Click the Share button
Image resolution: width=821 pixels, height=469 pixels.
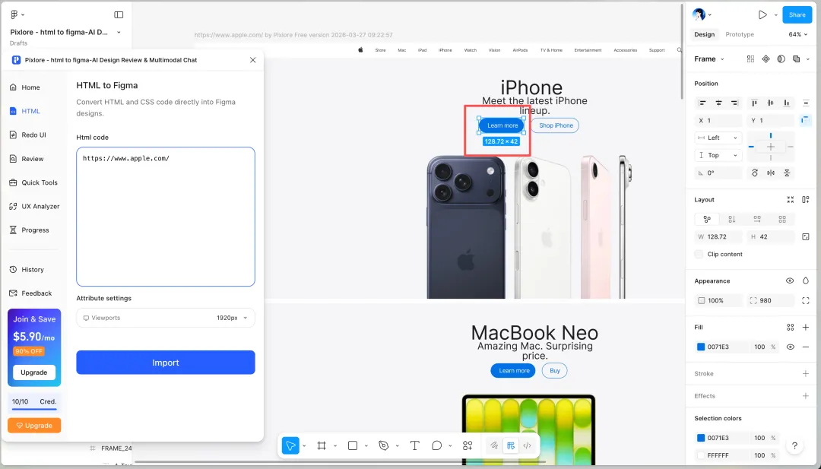[x=797, y=14]
